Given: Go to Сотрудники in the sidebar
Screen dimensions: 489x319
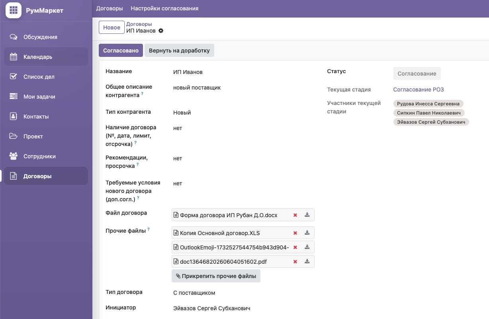Looking at the screenshot, I should [x=46, y=156].
